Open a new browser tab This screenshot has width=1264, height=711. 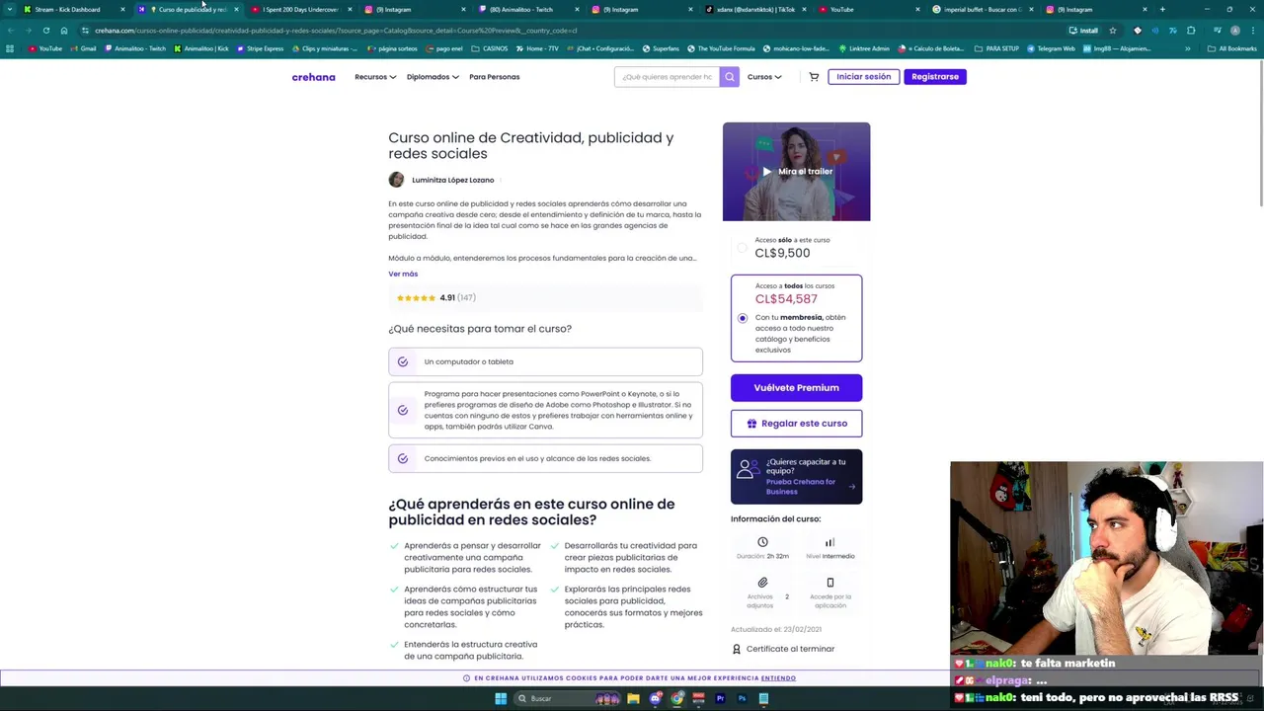(1162, 10)
